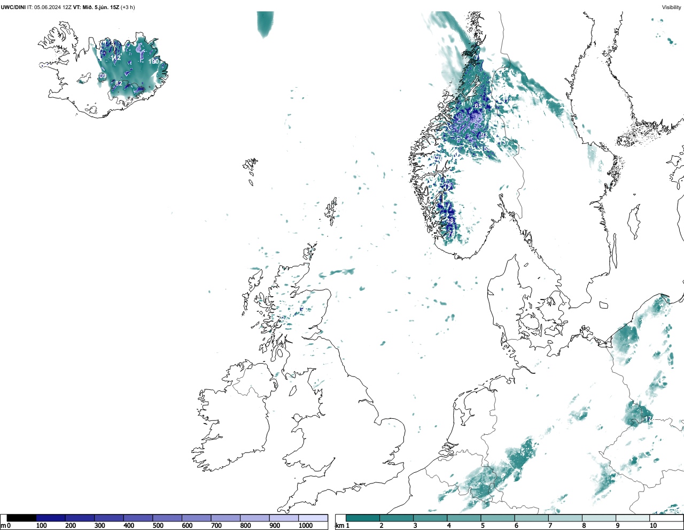Choose the 500–600 m purple swatch
Image resolution: width=684 pixels, height=530 pixels.
coord(167,518)
